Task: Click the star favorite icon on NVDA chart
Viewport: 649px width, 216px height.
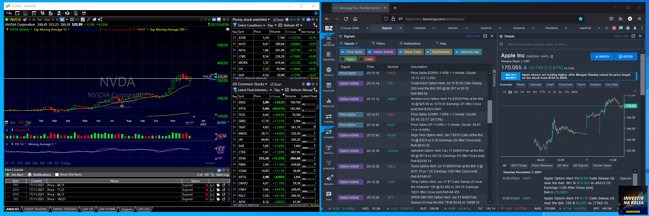Action: pos(201,19)
